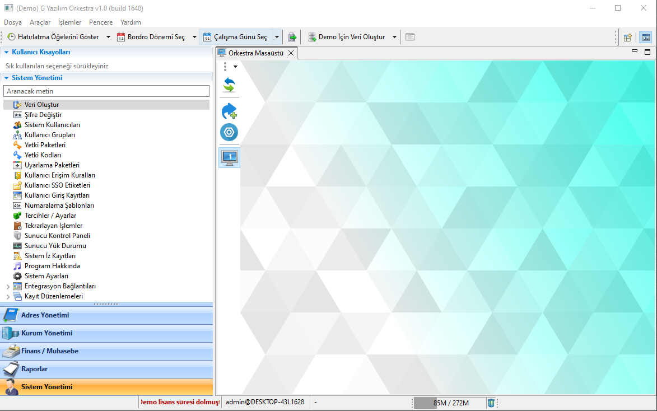This screenshot has width=657, height=411.
Task: Click the Aranacak metin search field
Action: pyautogui.click(x=106, y=91)
